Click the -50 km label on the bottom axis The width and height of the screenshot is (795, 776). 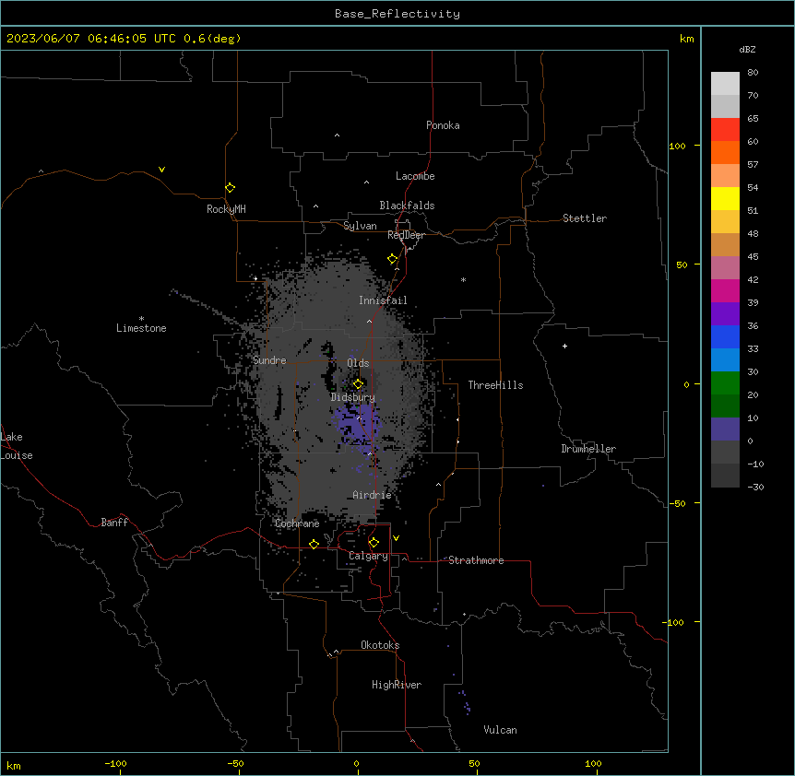click(x=235, y=763)
